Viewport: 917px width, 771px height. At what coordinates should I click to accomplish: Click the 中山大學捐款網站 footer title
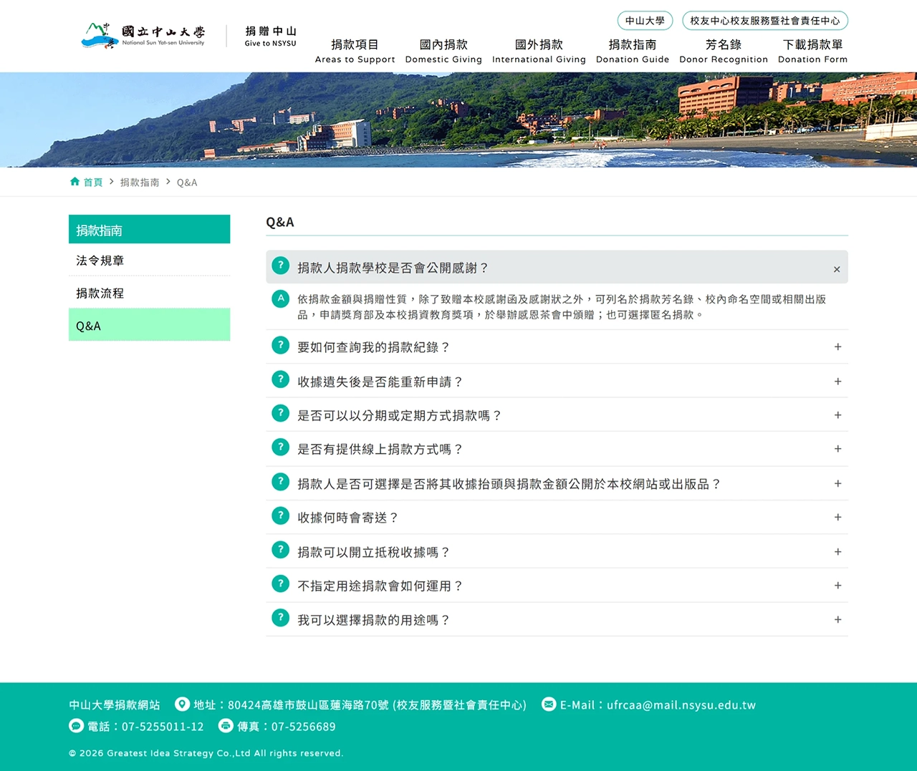115,705
